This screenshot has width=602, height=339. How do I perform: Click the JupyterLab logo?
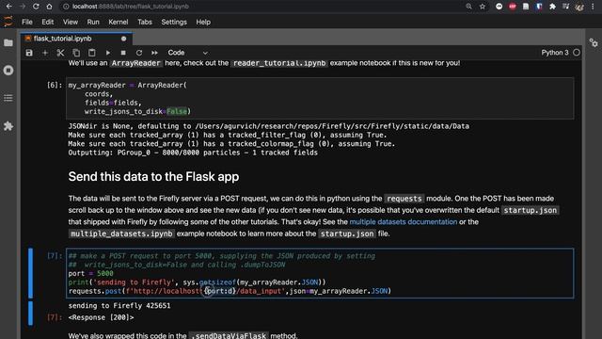[8, 22]
